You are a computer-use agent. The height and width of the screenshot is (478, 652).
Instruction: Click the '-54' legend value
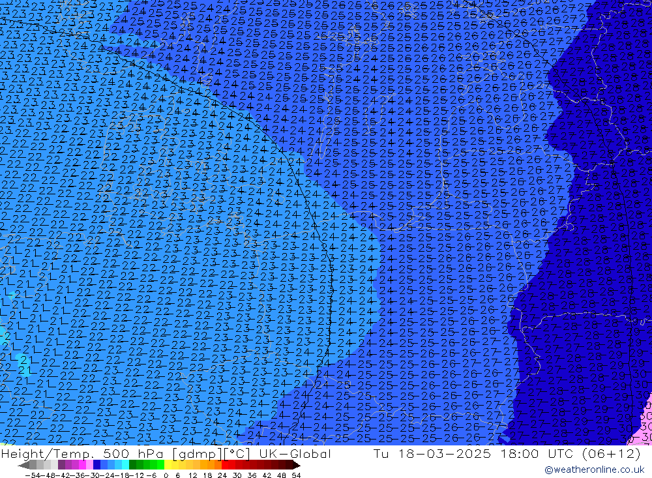(x=33, y=475)
